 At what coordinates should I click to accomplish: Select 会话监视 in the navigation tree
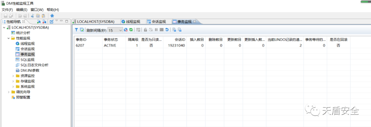(x=27, y=49)
